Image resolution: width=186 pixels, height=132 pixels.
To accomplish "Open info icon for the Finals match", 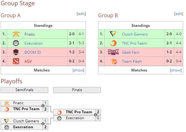I will pyautogui.click(x=95, y=115).
